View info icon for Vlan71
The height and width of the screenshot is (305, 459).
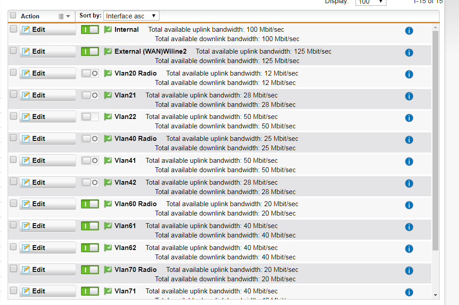(409, 292)
